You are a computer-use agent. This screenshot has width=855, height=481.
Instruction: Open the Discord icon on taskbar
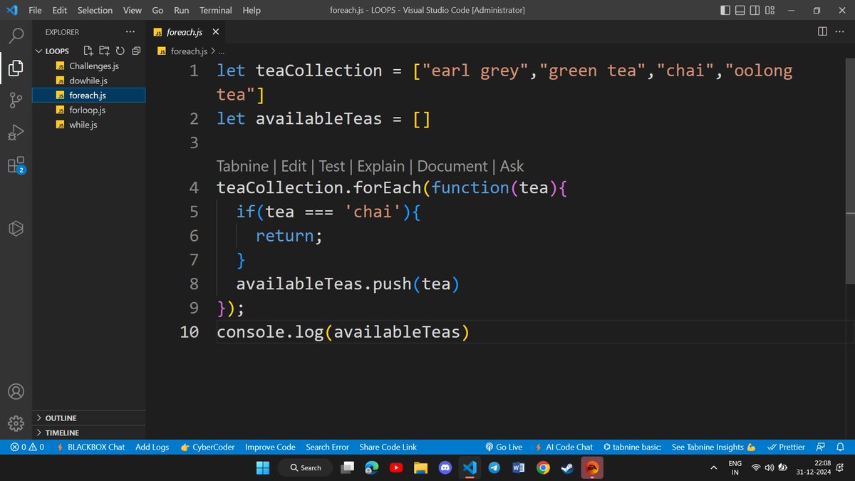446,467
